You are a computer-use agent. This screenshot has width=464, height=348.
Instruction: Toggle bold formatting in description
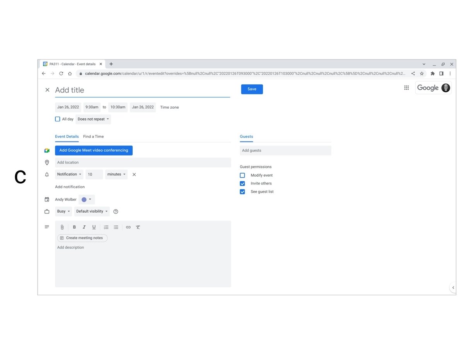click(74, 227)
